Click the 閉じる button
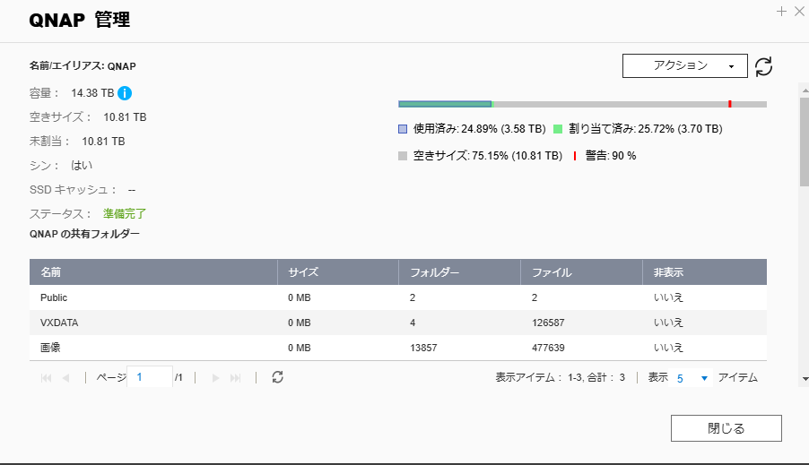 726,428
